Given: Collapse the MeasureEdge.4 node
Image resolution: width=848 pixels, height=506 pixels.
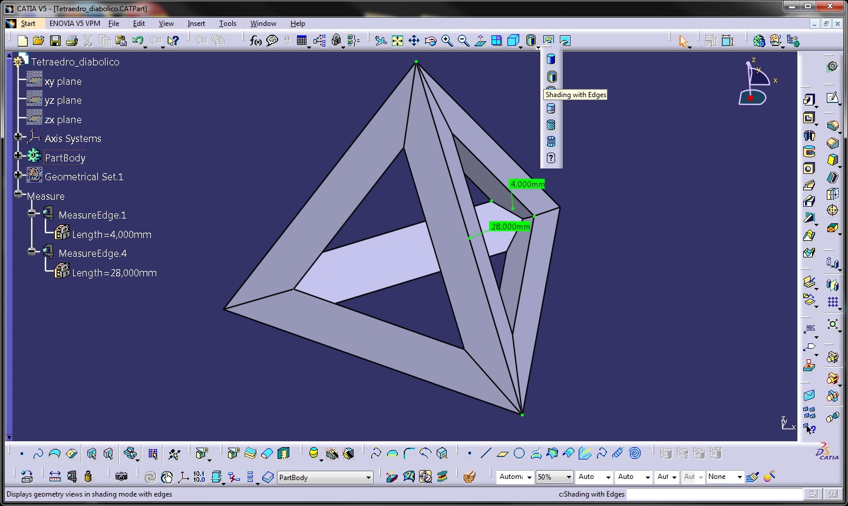Looking at the screenshot, I should coord(32,252).
